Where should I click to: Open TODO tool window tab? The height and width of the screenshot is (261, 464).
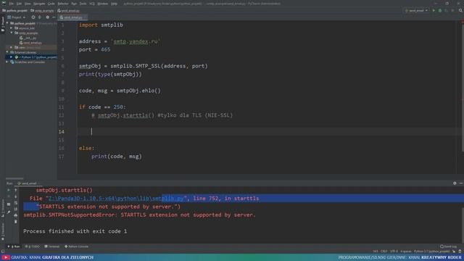[32, 246]
